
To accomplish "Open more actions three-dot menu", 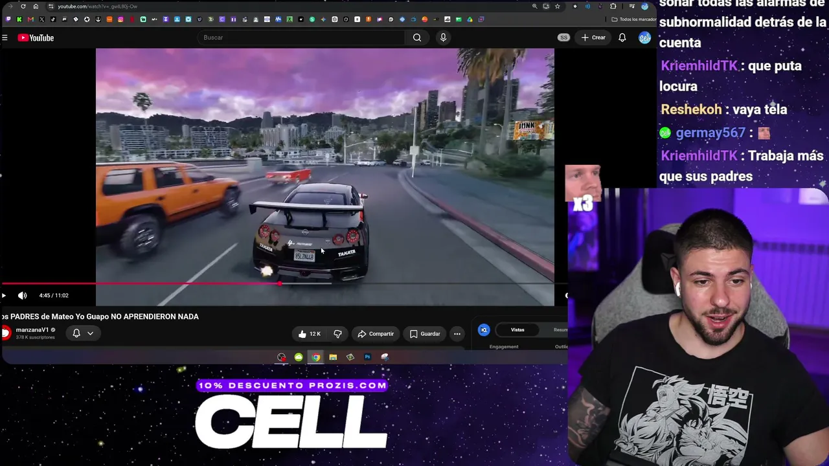I will (457, 334).
